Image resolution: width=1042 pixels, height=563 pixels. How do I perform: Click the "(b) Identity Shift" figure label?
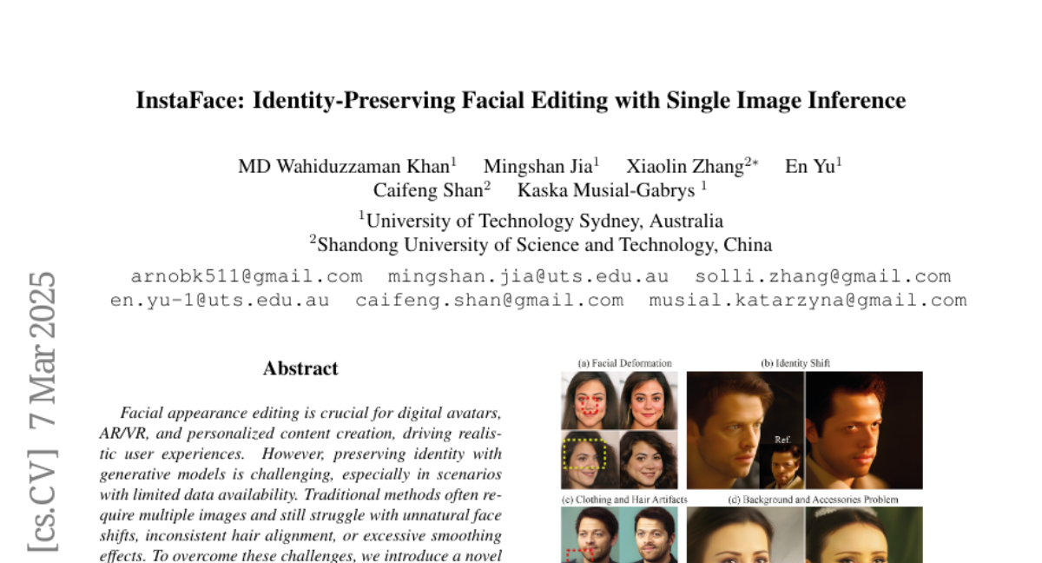coord(795,363)
